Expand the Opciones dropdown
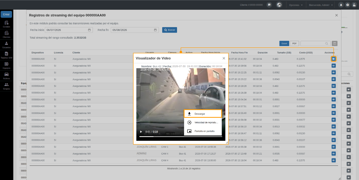Screen dimensions: 359x180 [296, 5]
